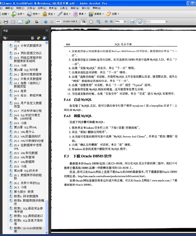Click the bookmark panel scrollbar thumb

[x=47, y=215]
